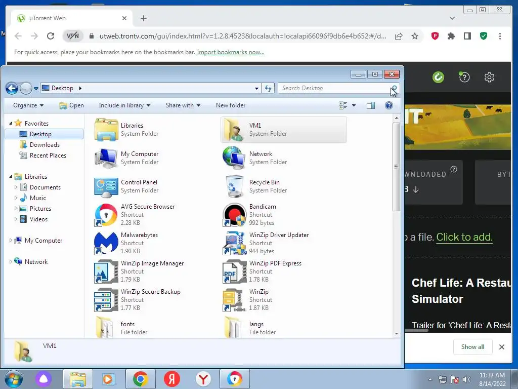Open the Organize dropdown menu

(x=28, y=105)
